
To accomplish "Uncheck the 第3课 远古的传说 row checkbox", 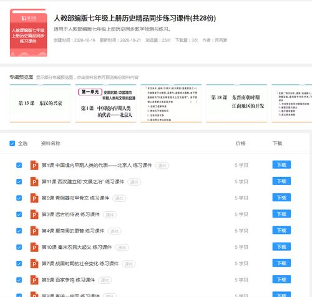I will (x=19, y=214).
